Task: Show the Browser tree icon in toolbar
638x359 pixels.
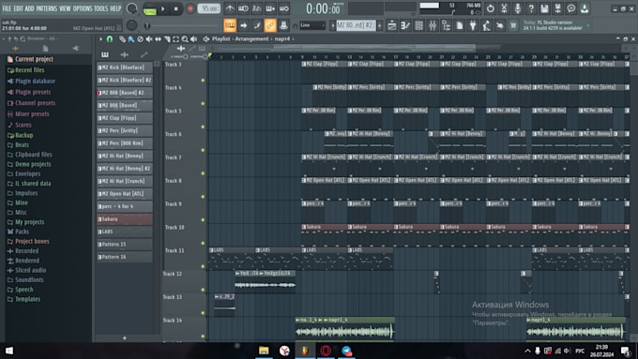Action: (446, 25)
